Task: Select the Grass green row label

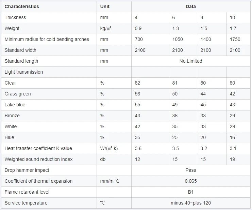Action: (18, 94)
